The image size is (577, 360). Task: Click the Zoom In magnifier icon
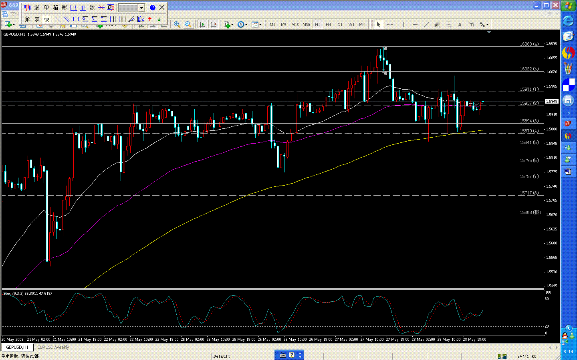click(177, 24)
